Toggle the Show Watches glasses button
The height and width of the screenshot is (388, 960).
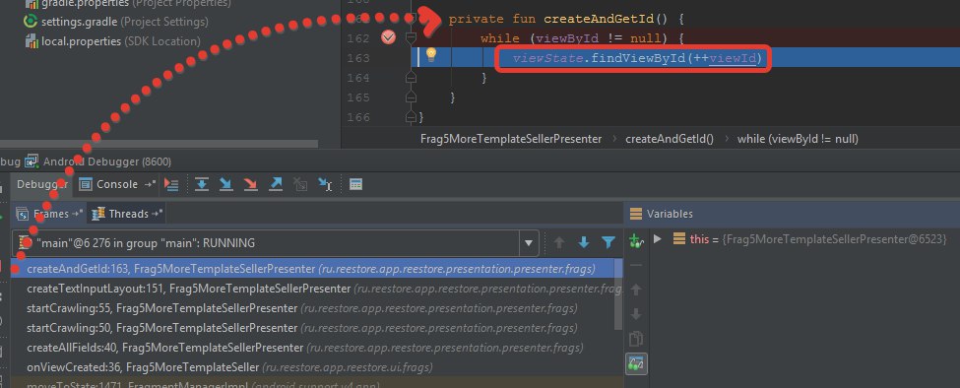click(x=636, y=364)
